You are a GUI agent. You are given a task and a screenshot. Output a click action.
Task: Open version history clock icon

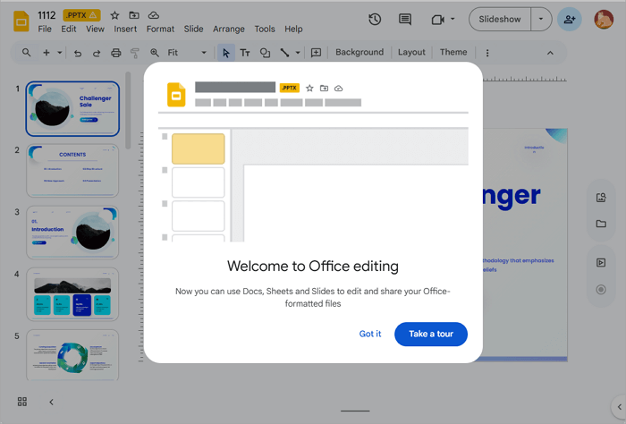point(375,19)
